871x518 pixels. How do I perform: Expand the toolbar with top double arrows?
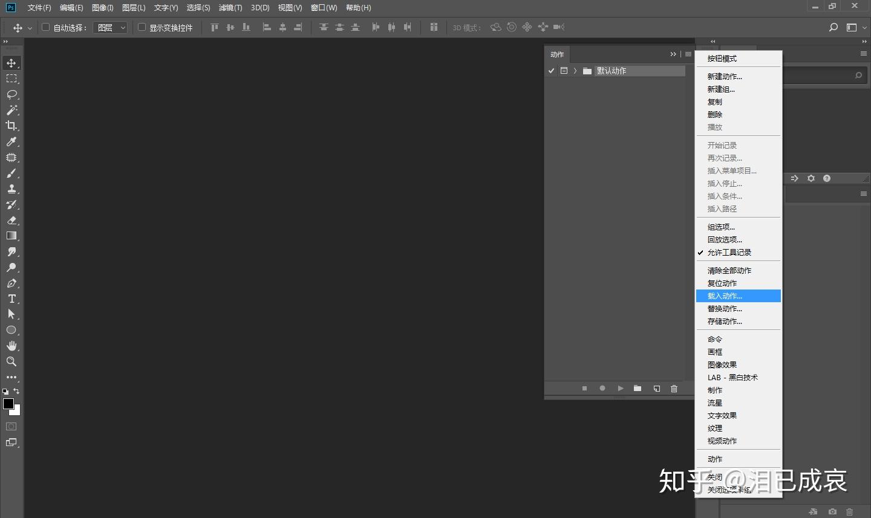coord(5,42)
